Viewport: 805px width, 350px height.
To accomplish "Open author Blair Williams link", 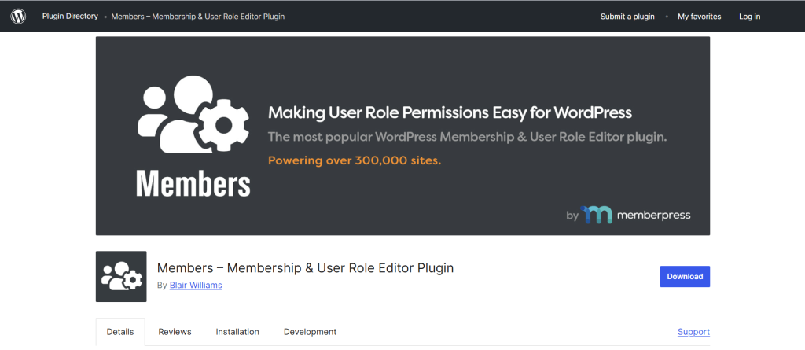I will (x=196, y=285).
